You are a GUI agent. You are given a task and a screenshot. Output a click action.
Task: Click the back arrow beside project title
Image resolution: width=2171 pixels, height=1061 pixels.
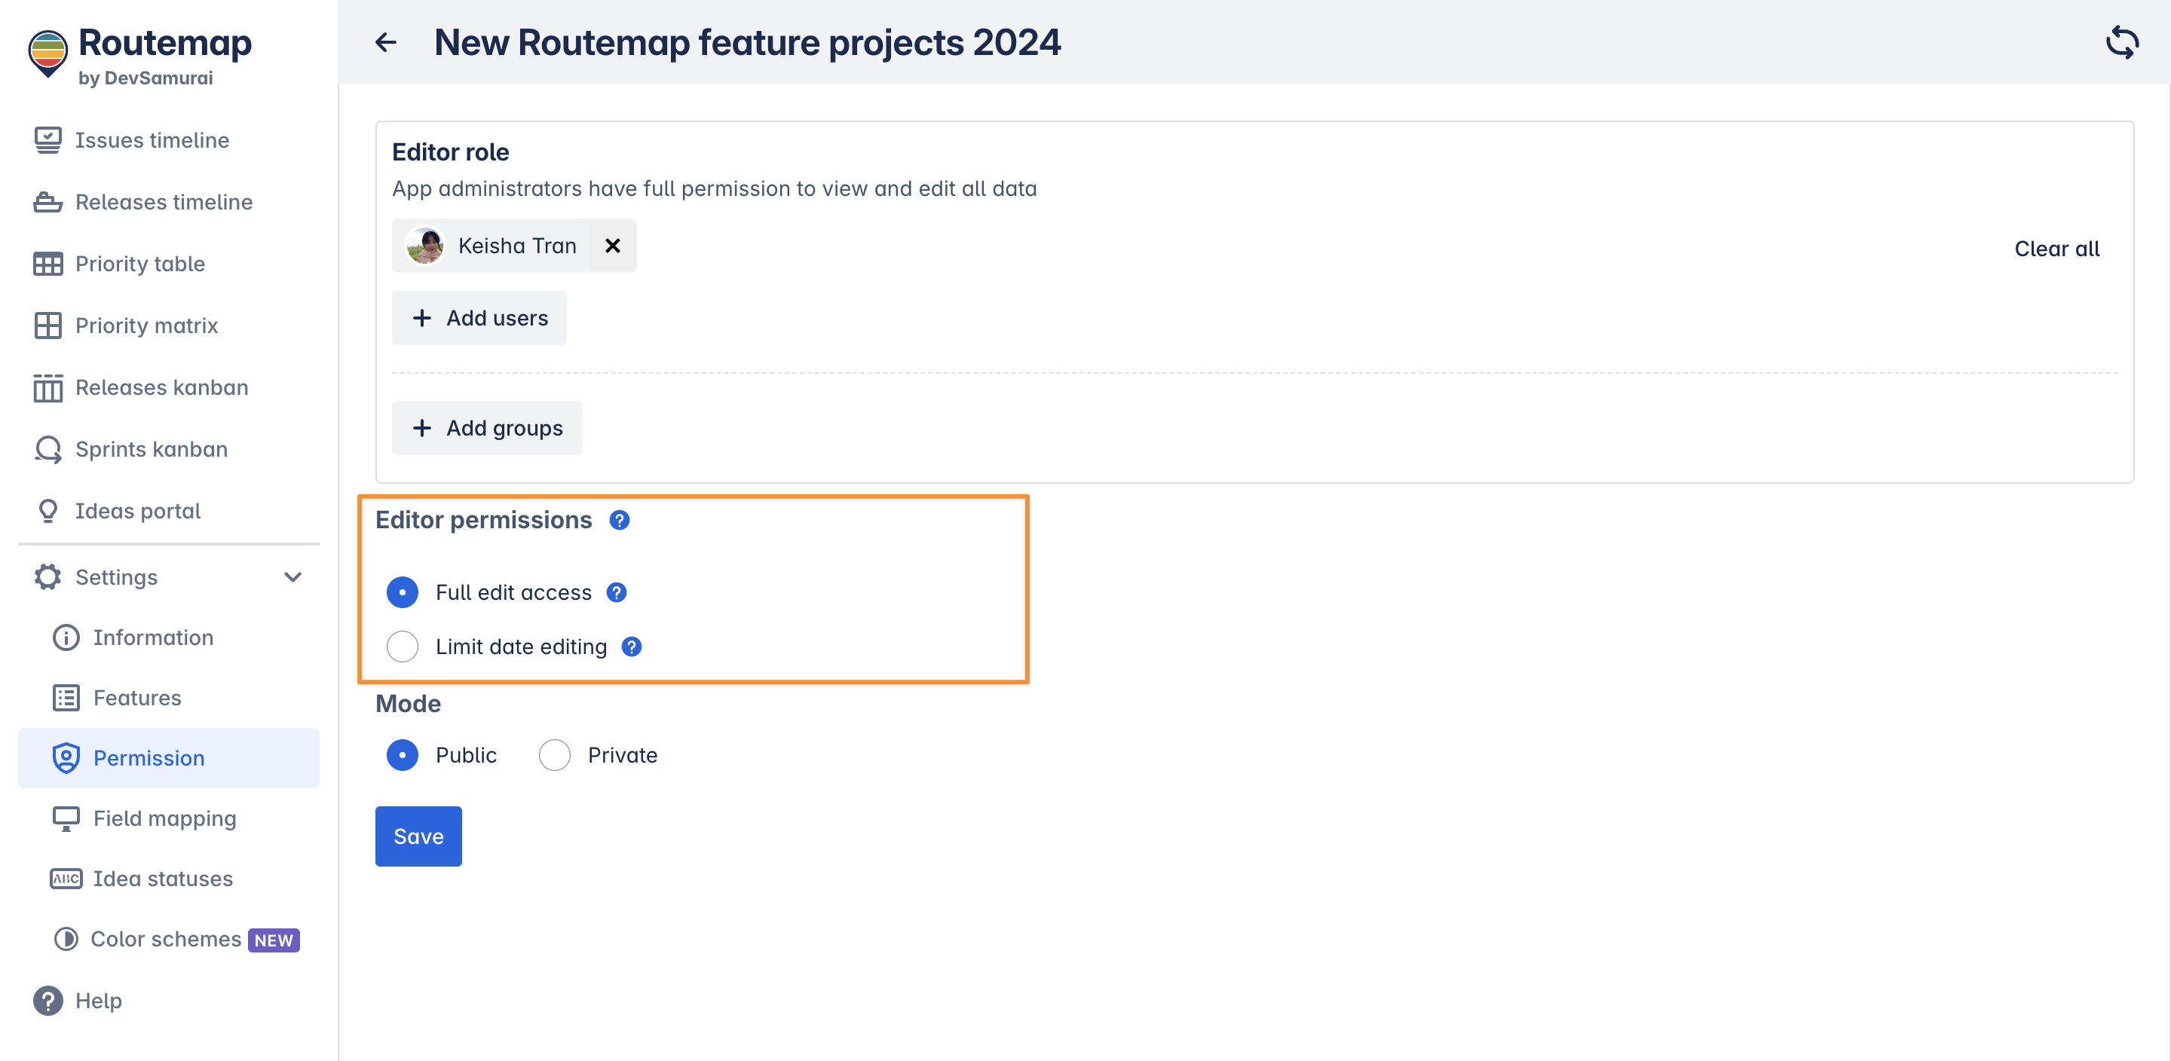[385, 42]
